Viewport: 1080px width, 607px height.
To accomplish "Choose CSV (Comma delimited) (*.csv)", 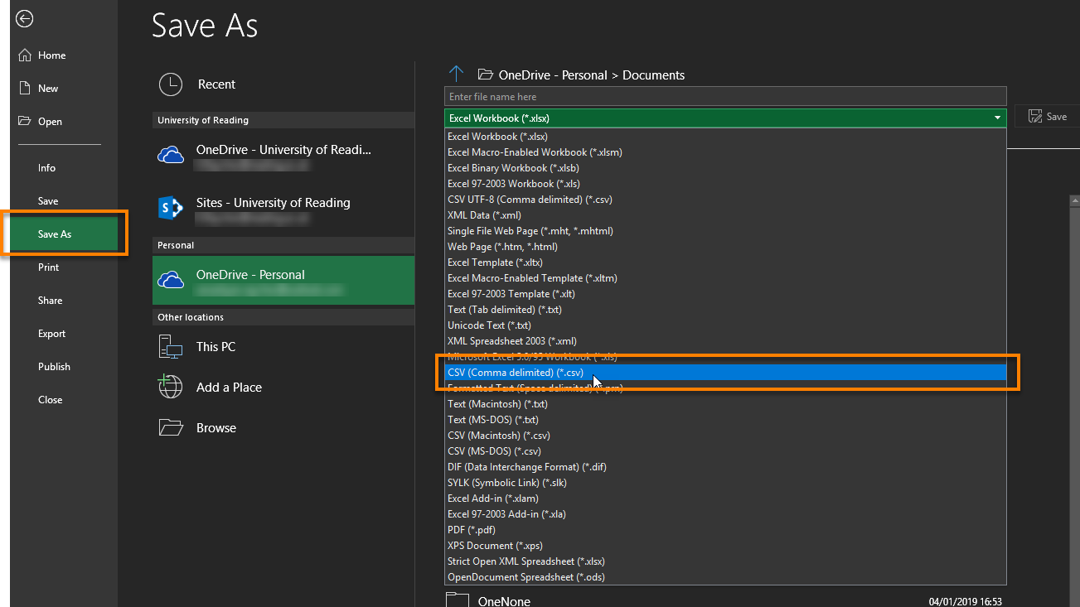I will click(x=725, y=373).
